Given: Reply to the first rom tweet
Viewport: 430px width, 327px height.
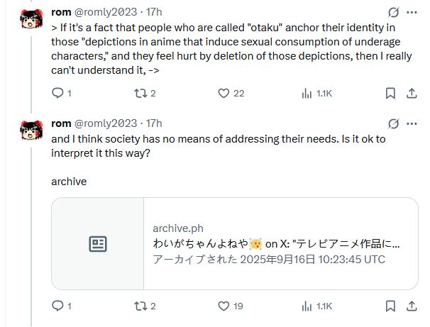Looking at the screenshot, I should click(58, 93).
